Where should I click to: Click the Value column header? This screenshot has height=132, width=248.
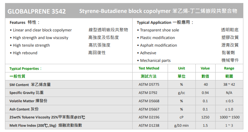click(x=205, y=68)
